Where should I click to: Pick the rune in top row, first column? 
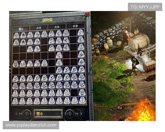16,35
